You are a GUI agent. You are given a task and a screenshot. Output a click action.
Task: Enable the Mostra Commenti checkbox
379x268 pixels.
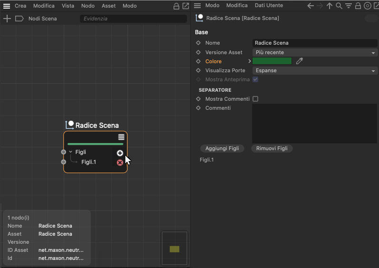(x=255, y=99)
